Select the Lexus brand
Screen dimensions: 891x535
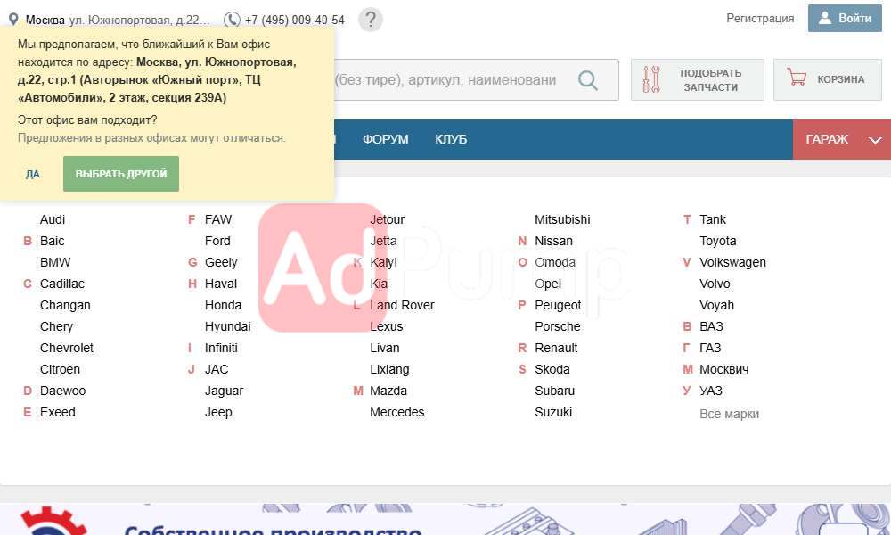tap(387, 327)
